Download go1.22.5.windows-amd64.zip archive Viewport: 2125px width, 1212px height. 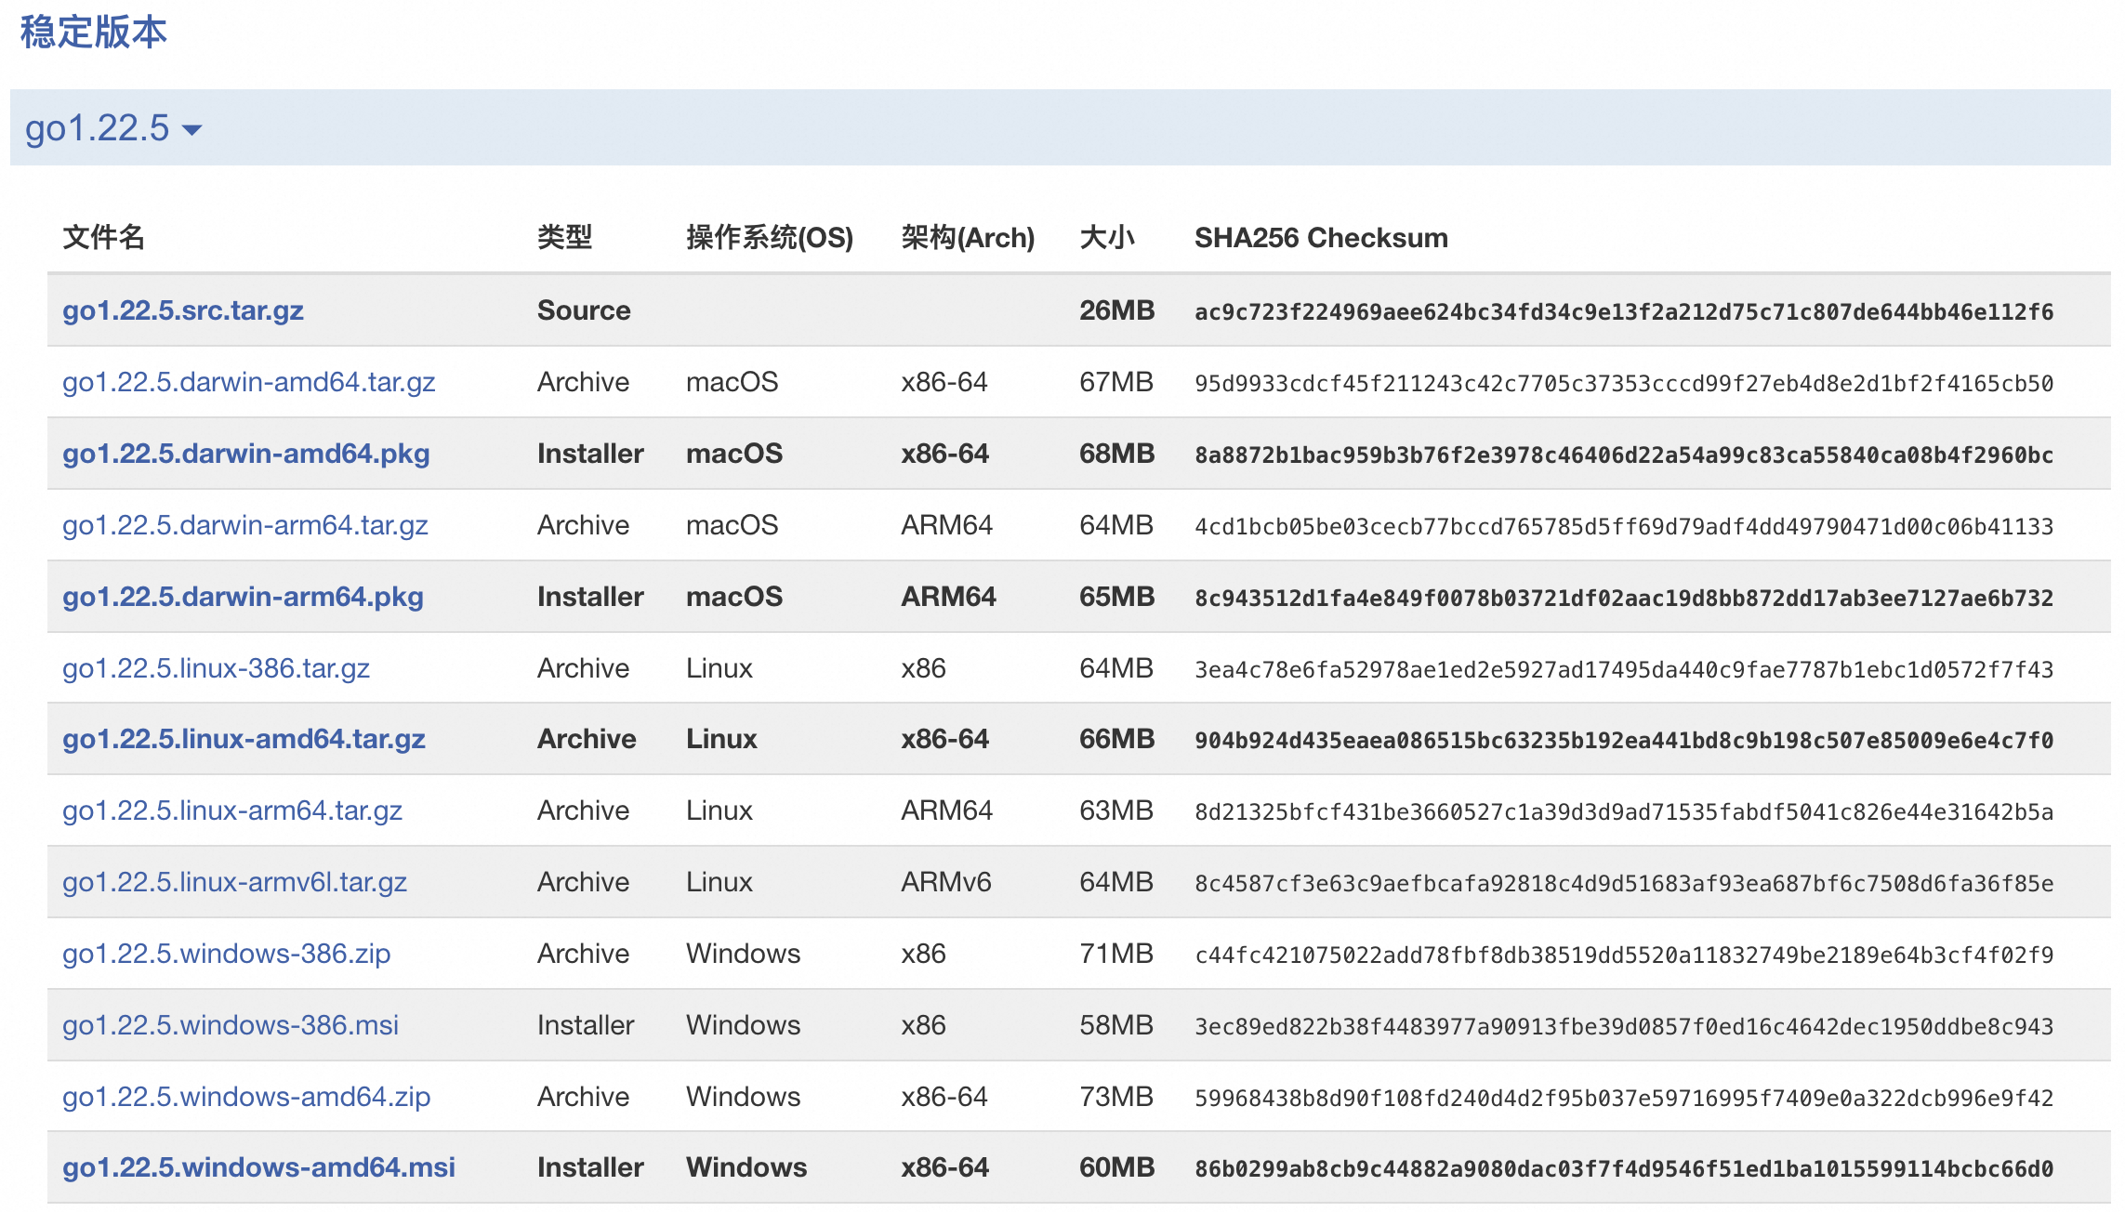click(246, 1097)
